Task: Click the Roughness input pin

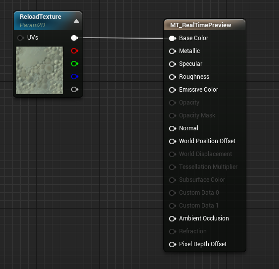Action: 173,77
